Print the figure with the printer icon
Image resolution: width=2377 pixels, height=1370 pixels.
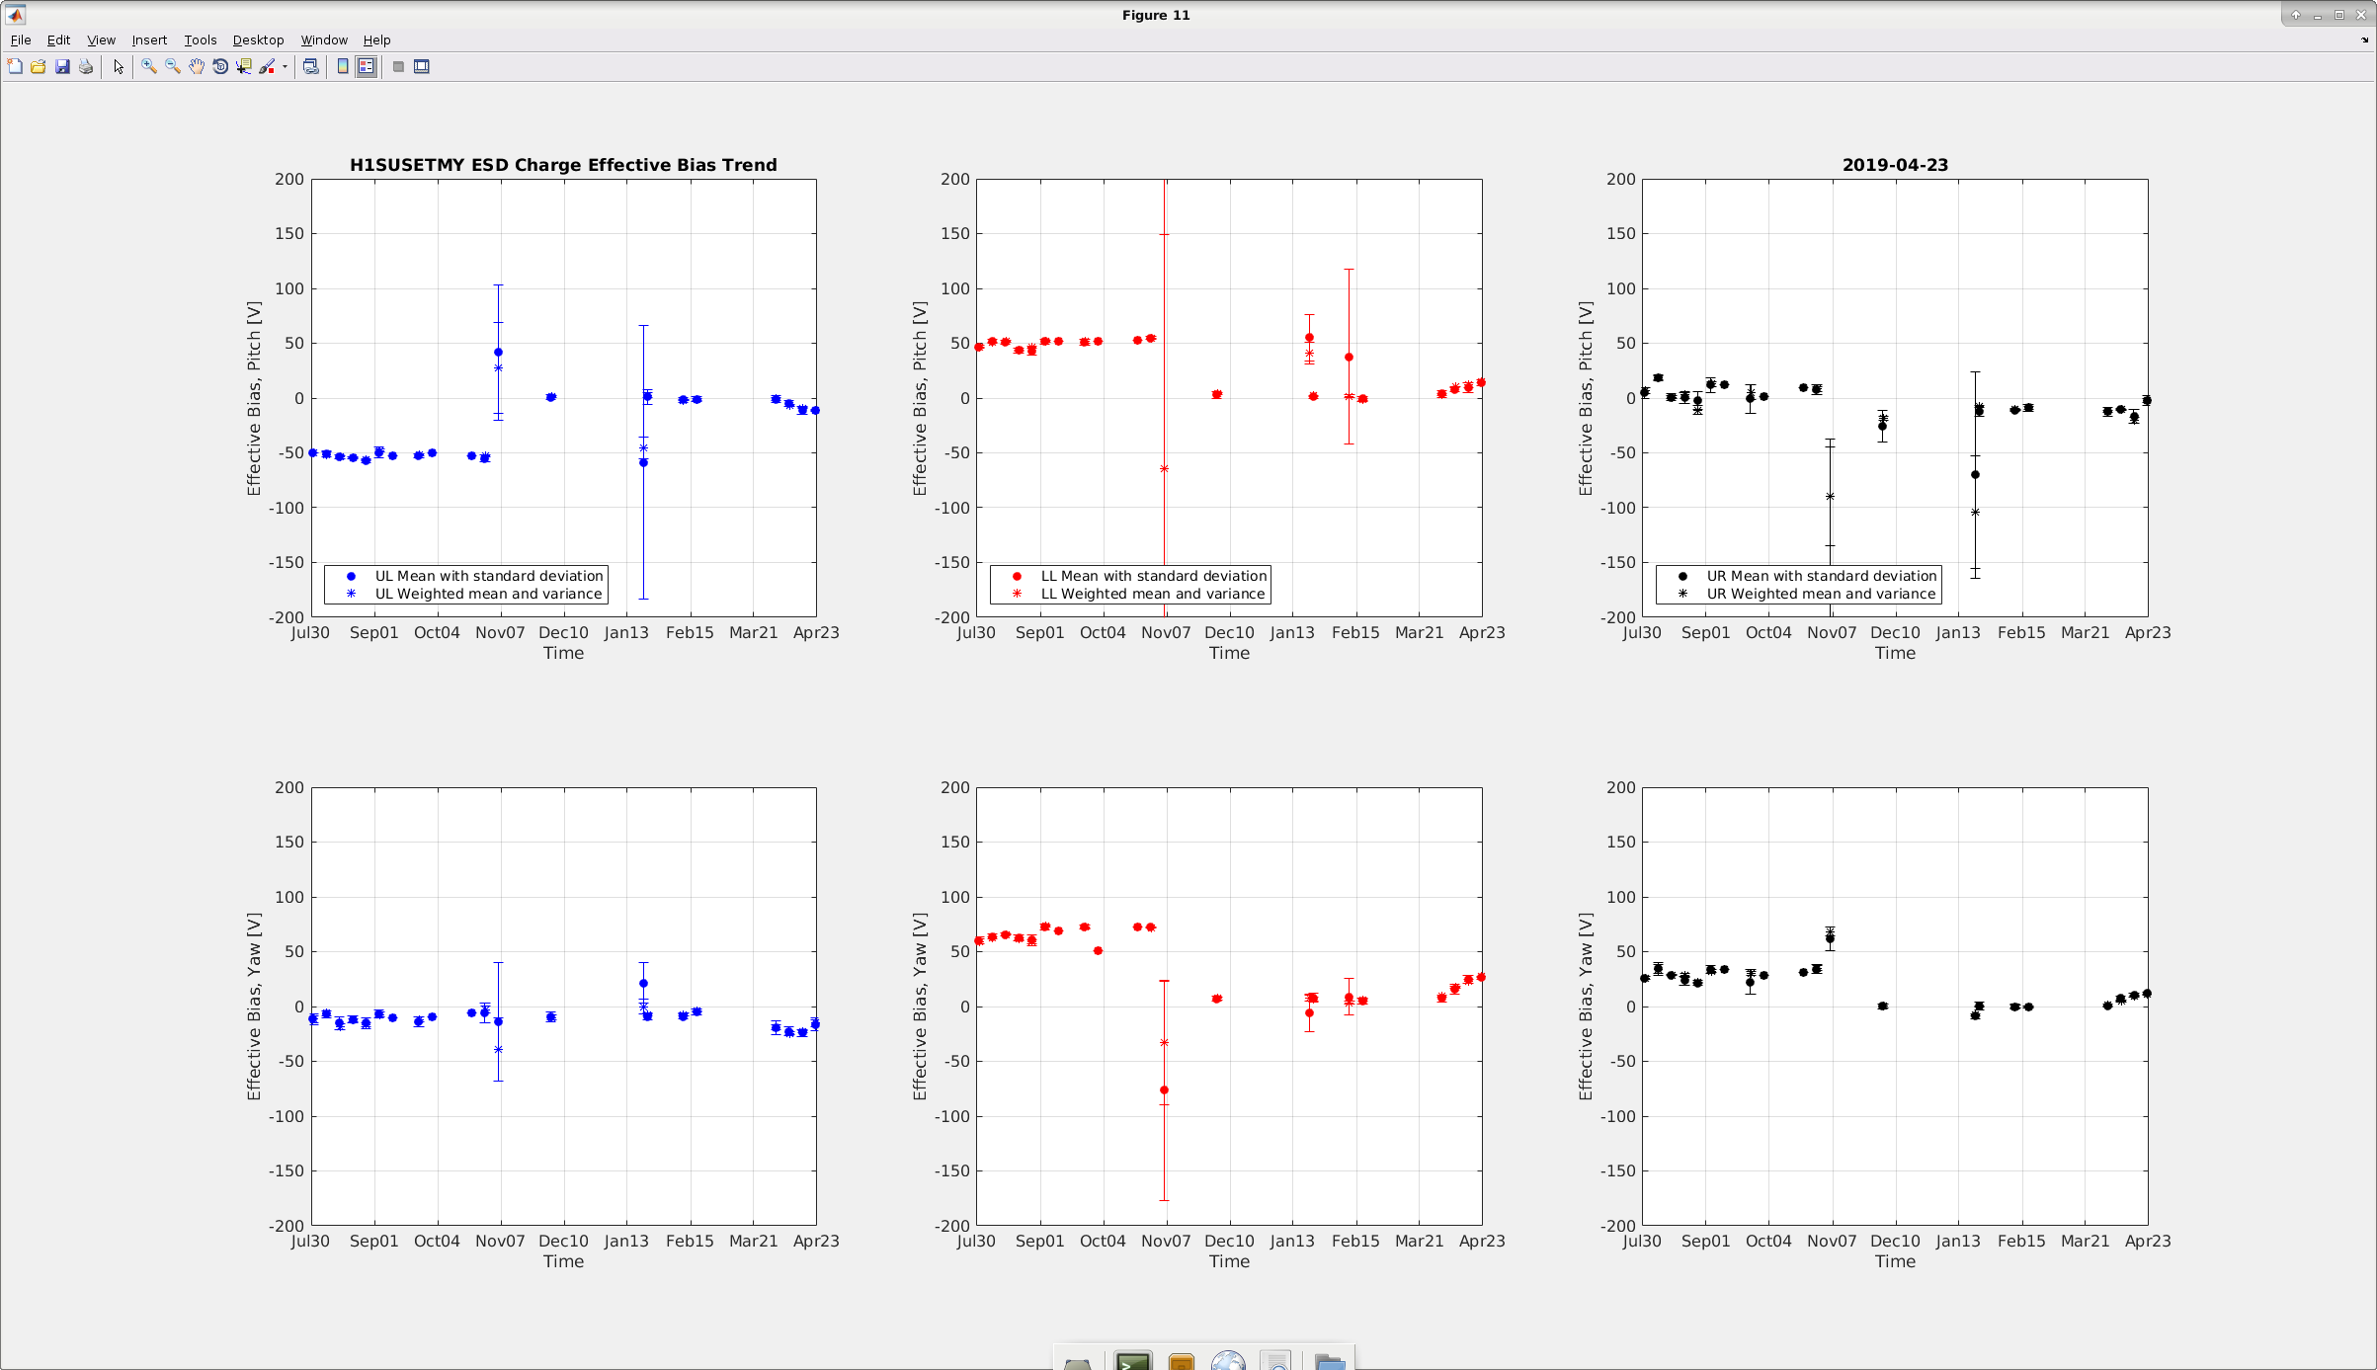(x=86, y=67)
